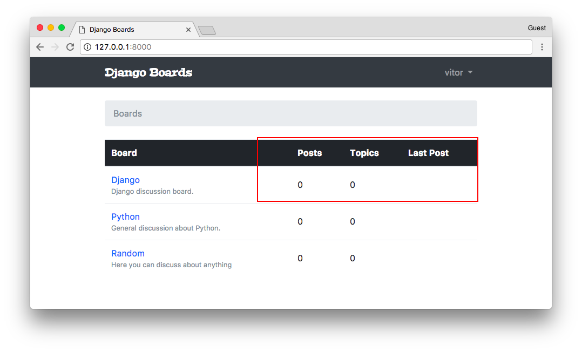Click the Boards breadcrumb item

128,113
